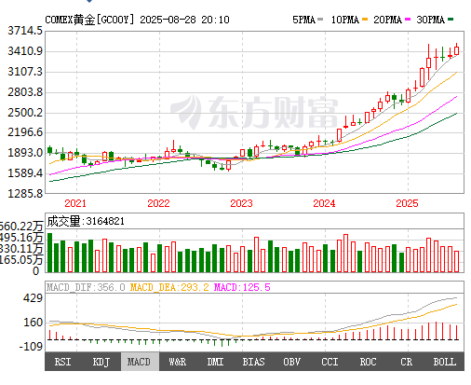Click the 2022 year axis label
The image size is (471, 385).
coord(158,203)
